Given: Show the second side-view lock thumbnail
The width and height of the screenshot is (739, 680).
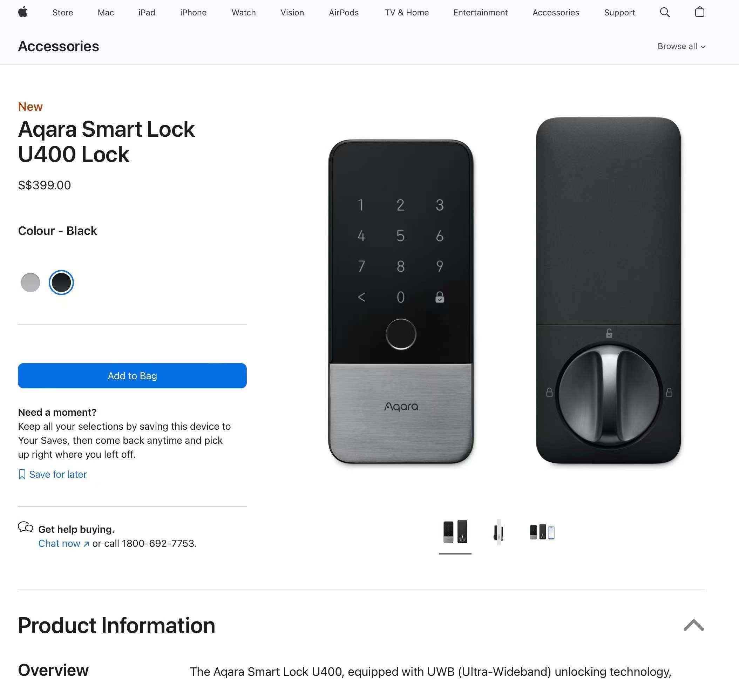Looking at the screenshot, I should click(498, 532).
